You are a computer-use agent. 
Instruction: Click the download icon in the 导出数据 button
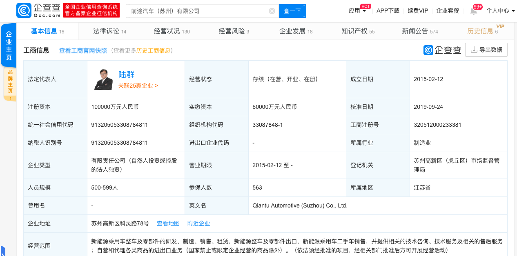click(474, 50)
